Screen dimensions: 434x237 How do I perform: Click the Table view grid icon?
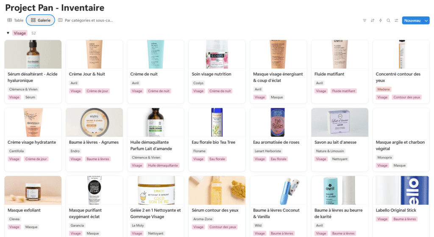10,20
